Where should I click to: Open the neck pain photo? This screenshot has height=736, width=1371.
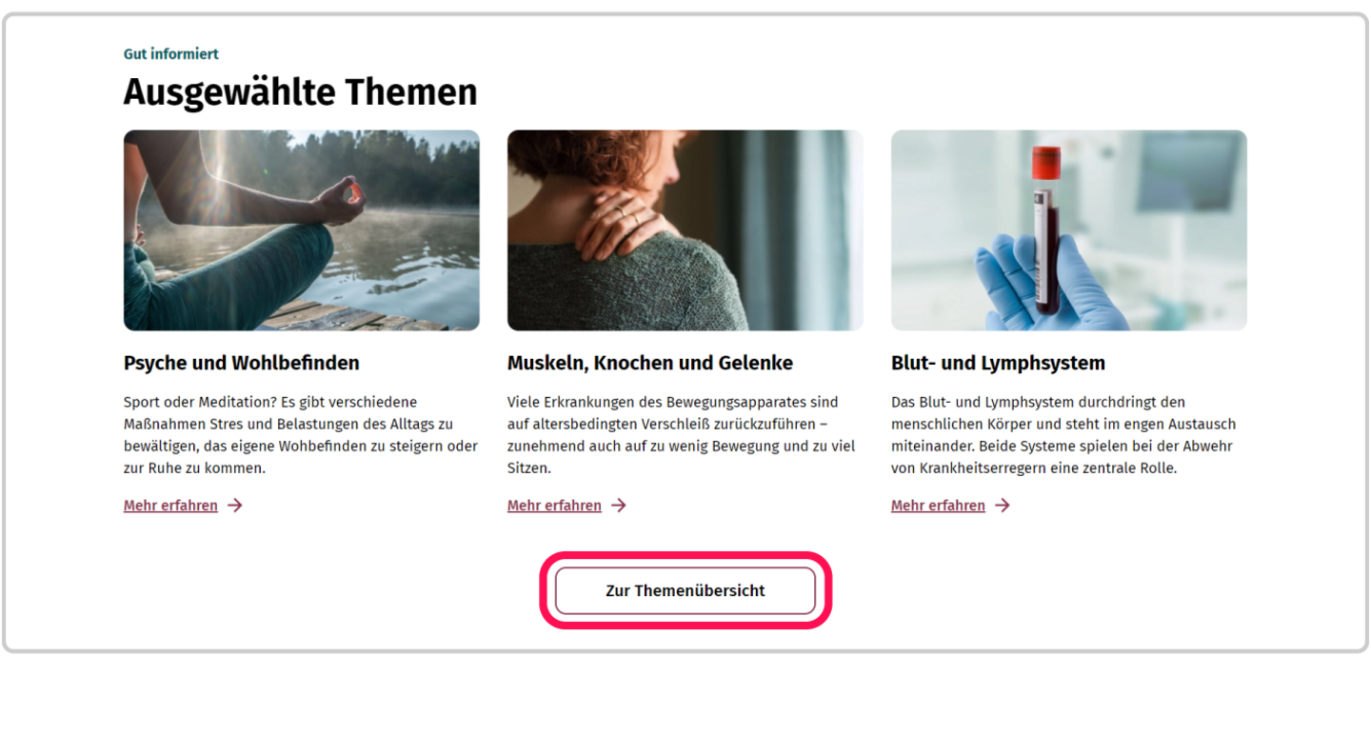pos(685,230)
